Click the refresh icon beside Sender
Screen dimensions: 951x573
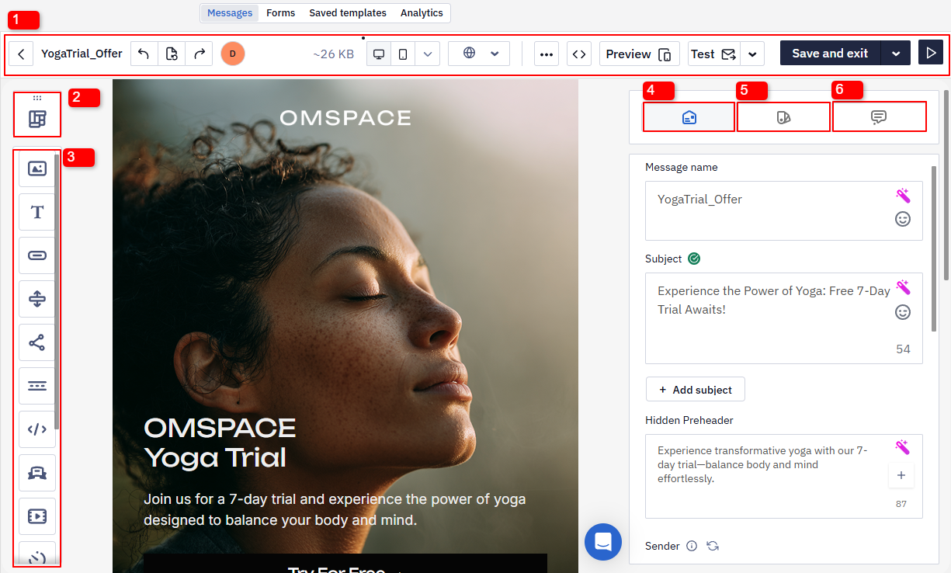click(713, 547)
